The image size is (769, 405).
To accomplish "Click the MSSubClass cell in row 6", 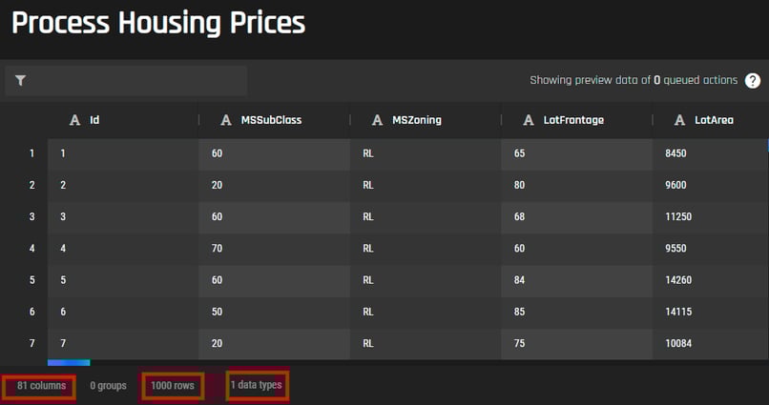I will coord(274,312).
